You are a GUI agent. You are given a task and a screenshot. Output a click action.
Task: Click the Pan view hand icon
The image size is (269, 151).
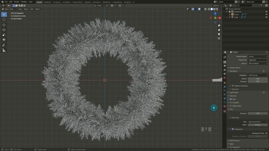[x=219, y=30]
